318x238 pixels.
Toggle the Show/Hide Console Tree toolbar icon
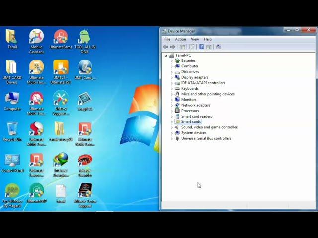(x=182, y=47)
